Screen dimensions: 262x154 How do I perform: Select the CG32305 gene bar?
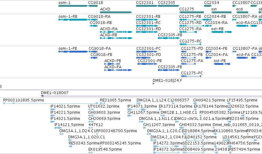(x=169, y=6)
